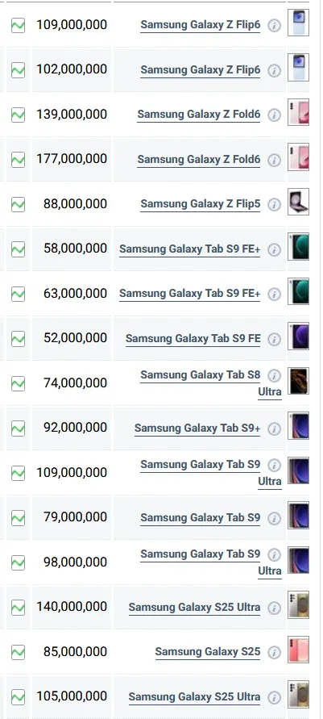Viewport: 323px width, 719px height.
Task: Click Samsung Galaxy S25 pink product thumbnail
Action: [298, 650]
